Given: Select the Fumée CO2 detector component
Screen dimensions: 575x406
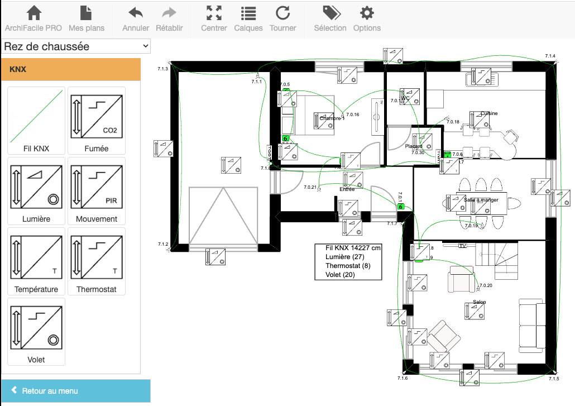Looking at the screenshot, I should 97,120.
